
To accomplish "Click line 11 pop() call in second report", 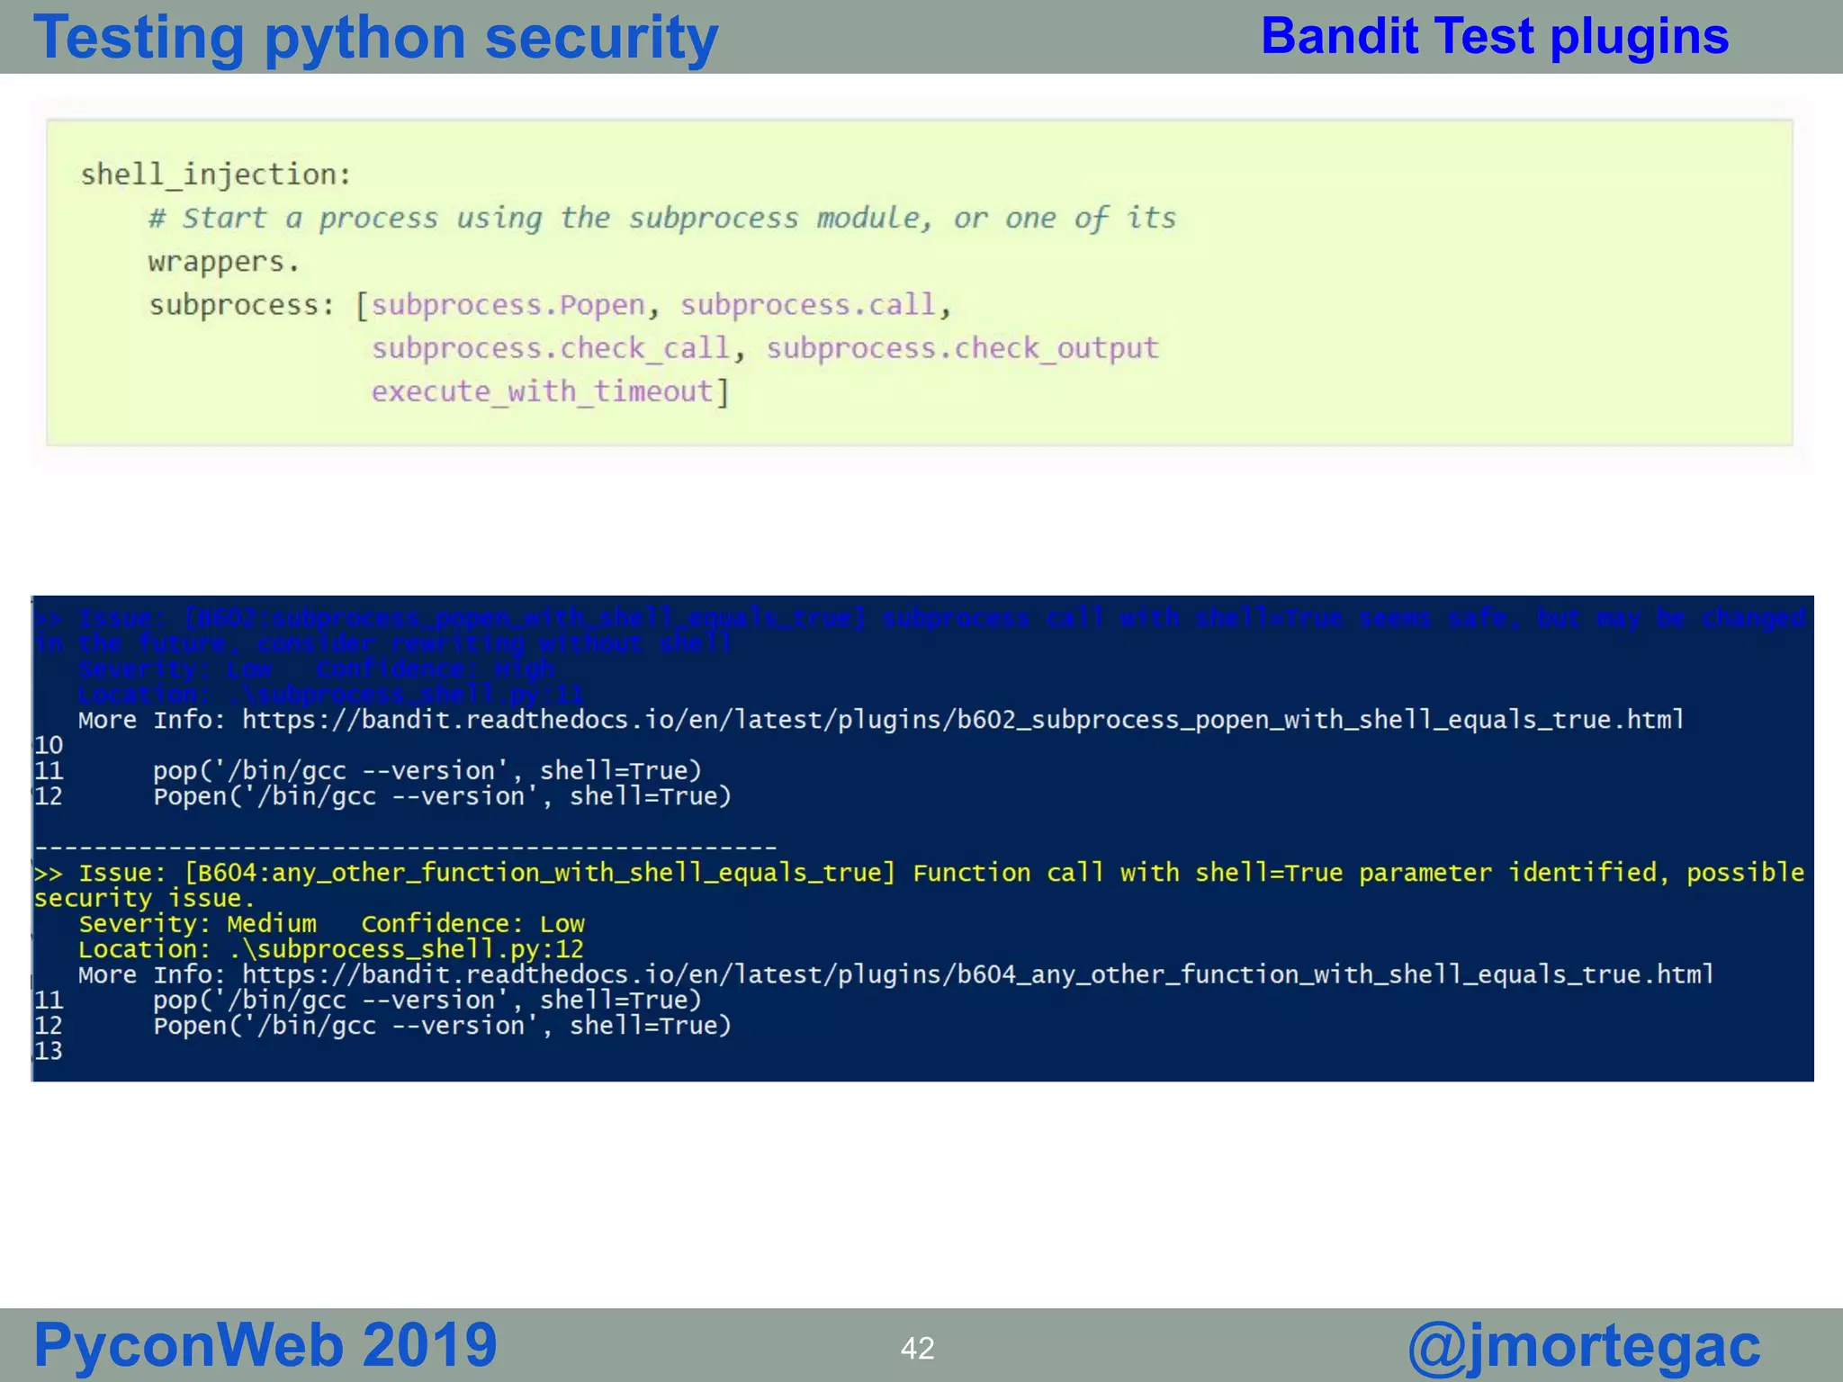I will [427, 1001].
